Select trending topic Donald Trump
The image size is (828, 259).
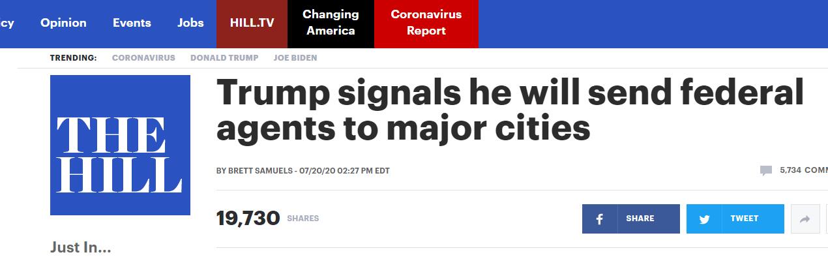click(224, 57)
